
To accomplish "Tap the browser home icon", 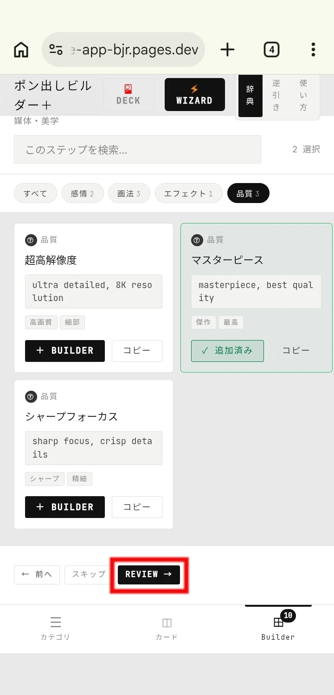I will click(21, 49).
